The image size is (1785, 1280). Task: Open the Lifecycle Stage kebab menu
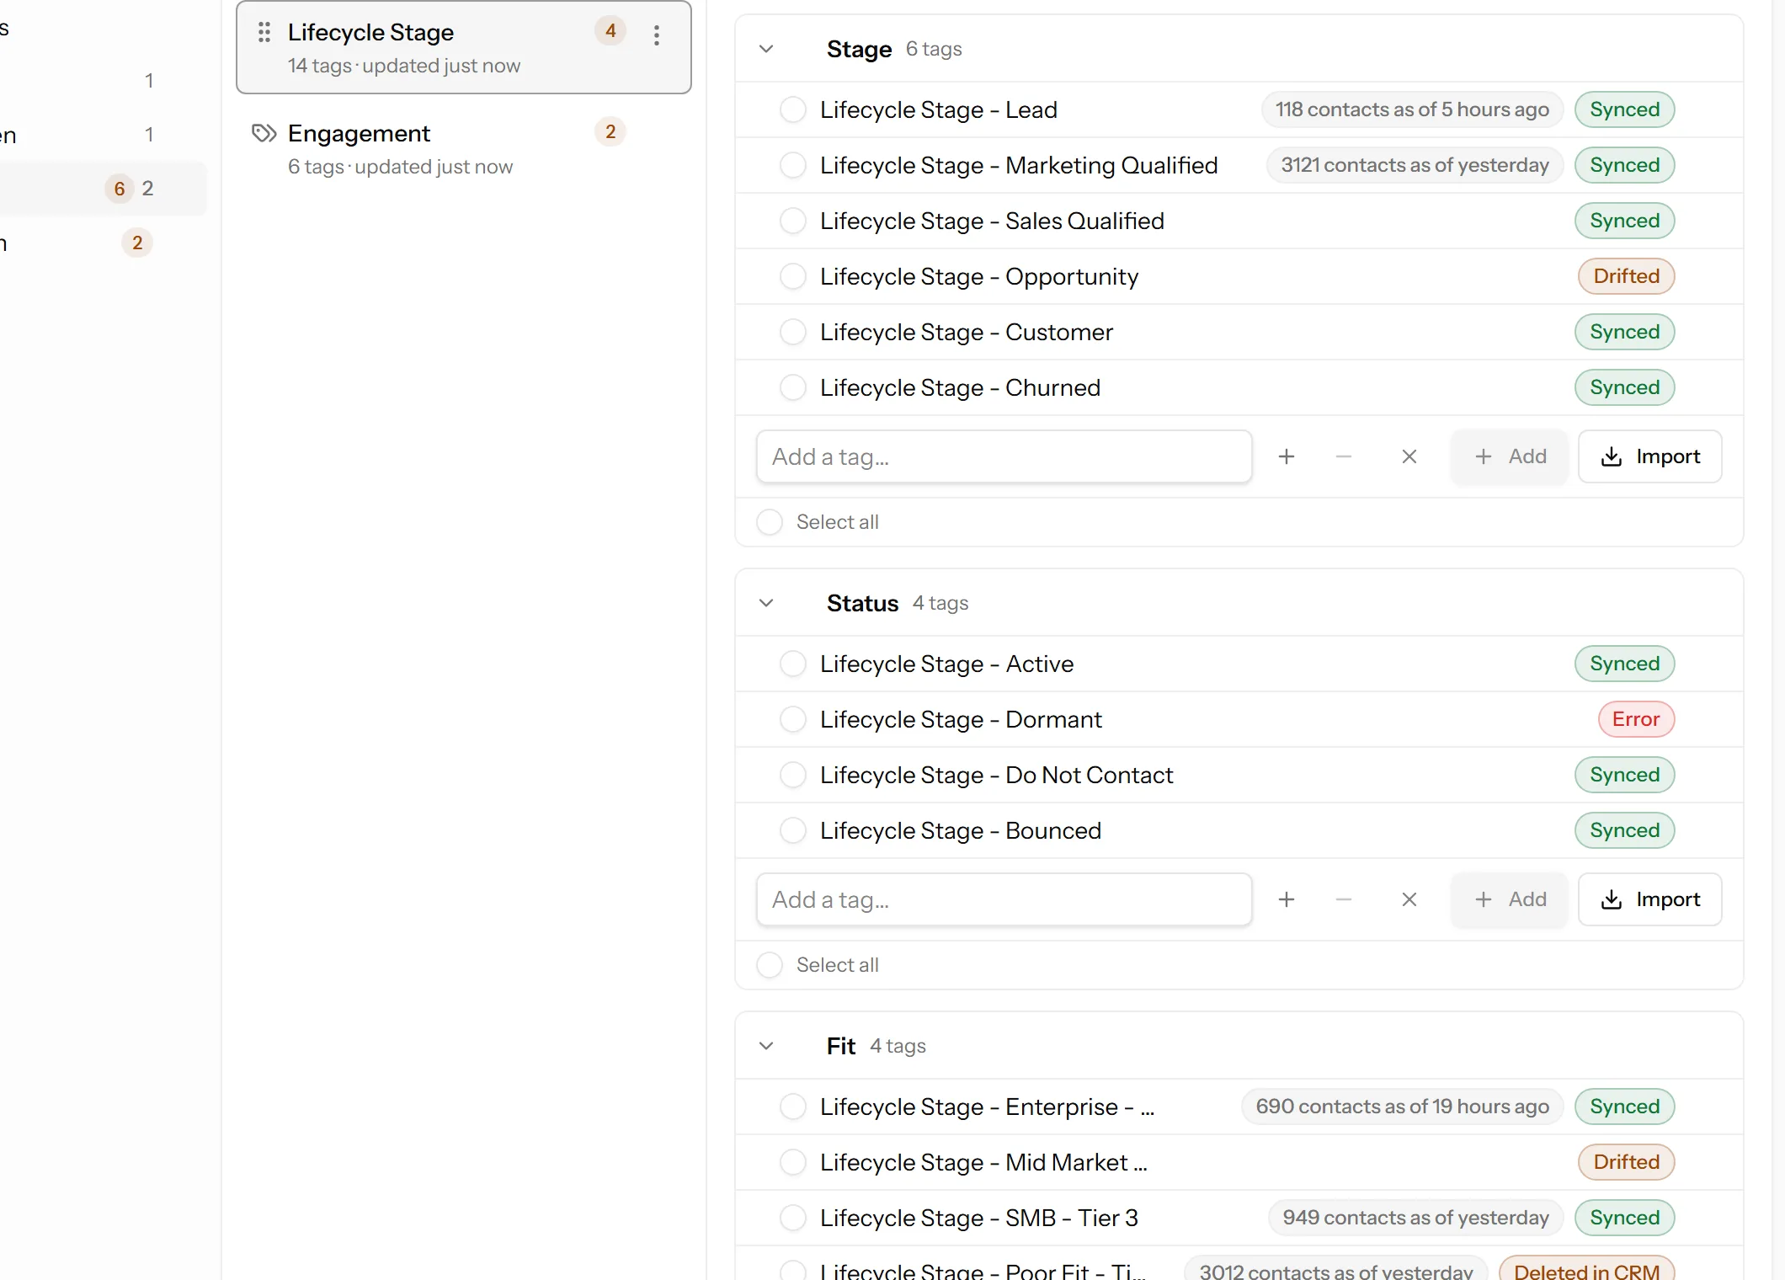pos(657,35)
